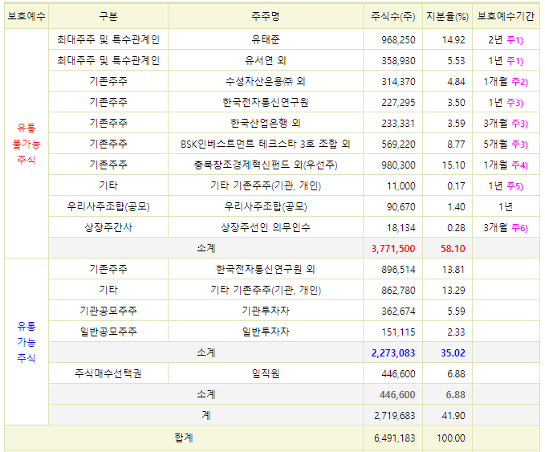Click footnote 주3) next to 3개월 한국산업은행 row
Viewport: 545px width, 452px height.
(520, 124)
